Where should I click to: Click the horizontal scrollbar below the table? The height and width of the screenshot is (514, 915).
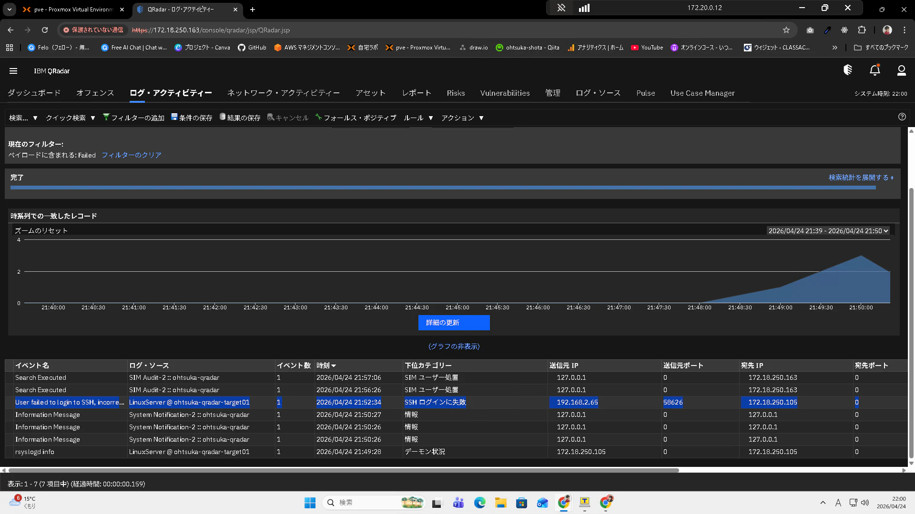[x=343, y=470]
